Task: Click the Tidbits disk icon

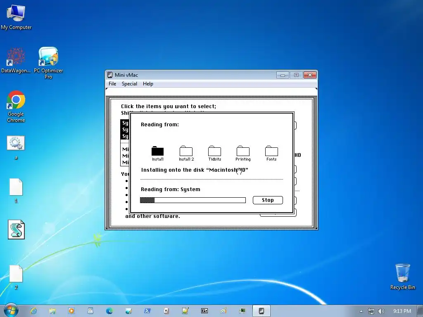Action: 215,151
